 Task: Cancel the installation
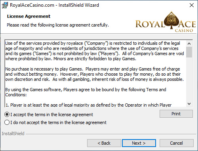tap(177, 143)
